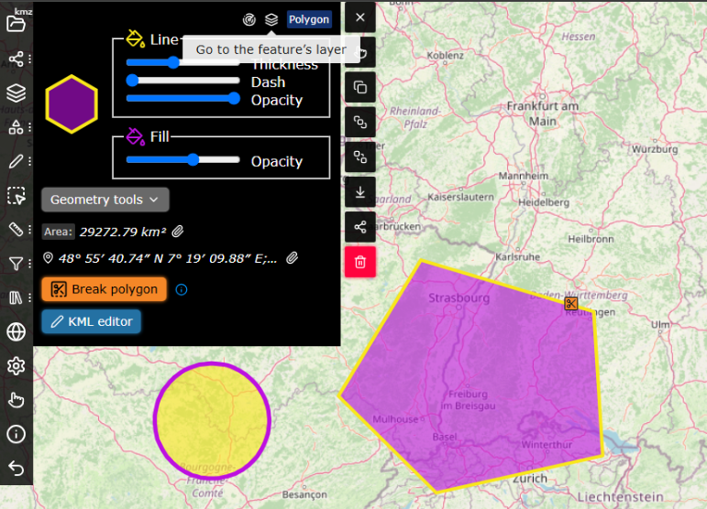Click the target locate icon beside Polygon
Viewport: 707px width, 509px height.
[x=249, y=19]
